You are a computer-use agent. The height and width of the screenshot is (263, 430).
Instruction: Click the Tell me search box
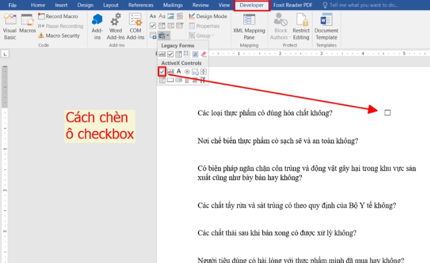[361, 5]
